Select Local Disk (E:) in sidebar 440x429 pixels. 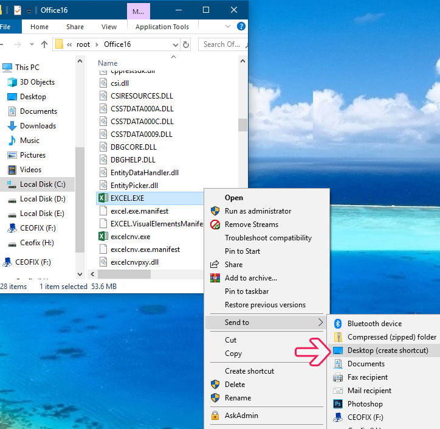42,214
